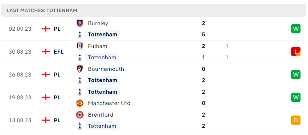Click the green W badge for Burnley match
The image size is (308, 135).
tap(296, 29)
